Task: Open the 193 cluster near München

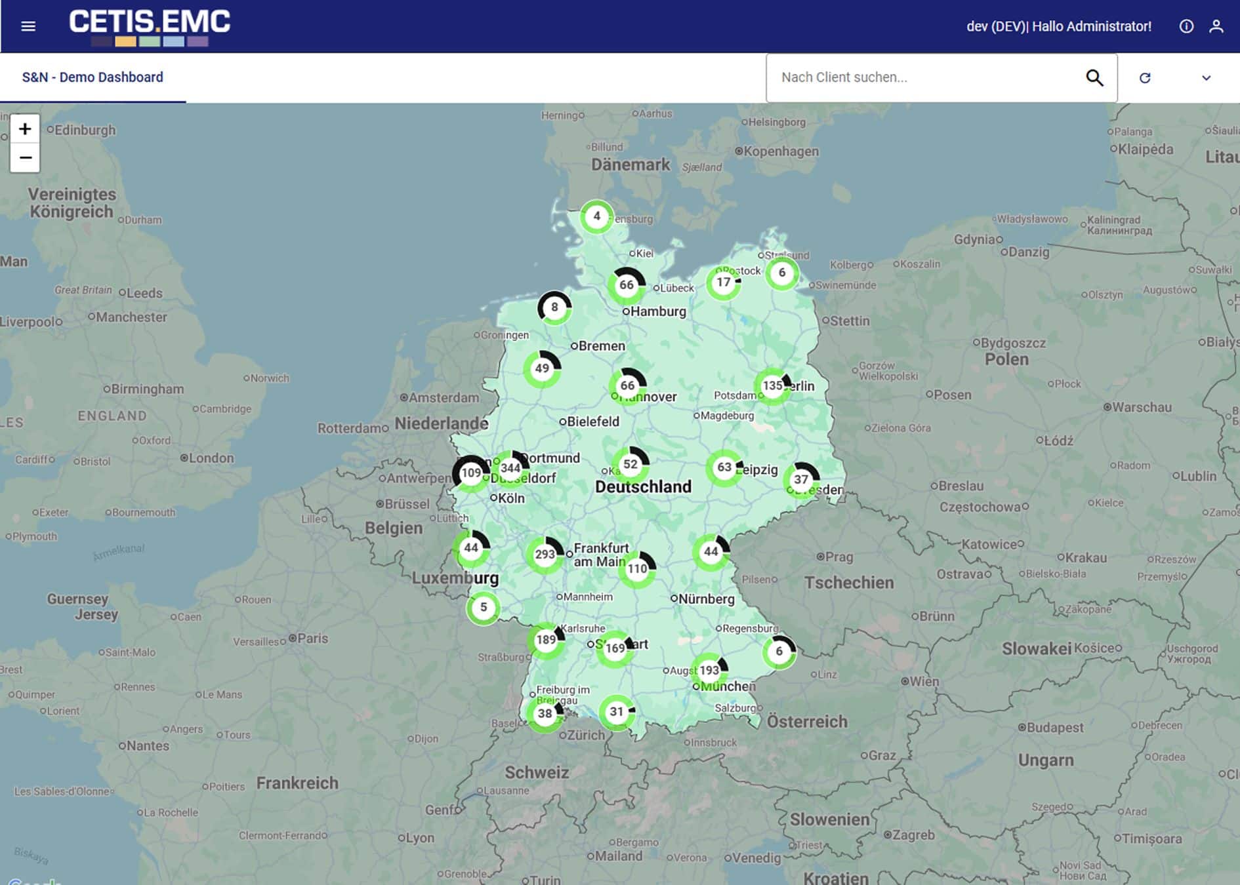Action: [709, 671]
